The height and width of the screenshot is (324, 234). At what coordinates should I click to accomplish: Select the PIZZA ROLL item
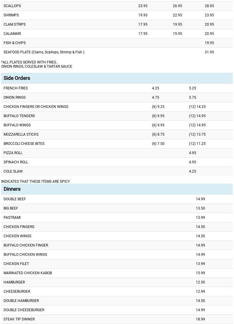point(13,153)
